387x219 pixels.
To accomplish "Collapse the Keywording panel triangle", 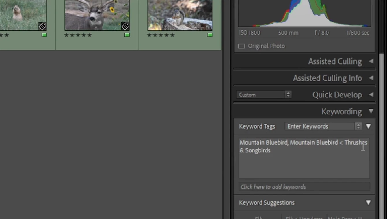I will tap(371, 111).
